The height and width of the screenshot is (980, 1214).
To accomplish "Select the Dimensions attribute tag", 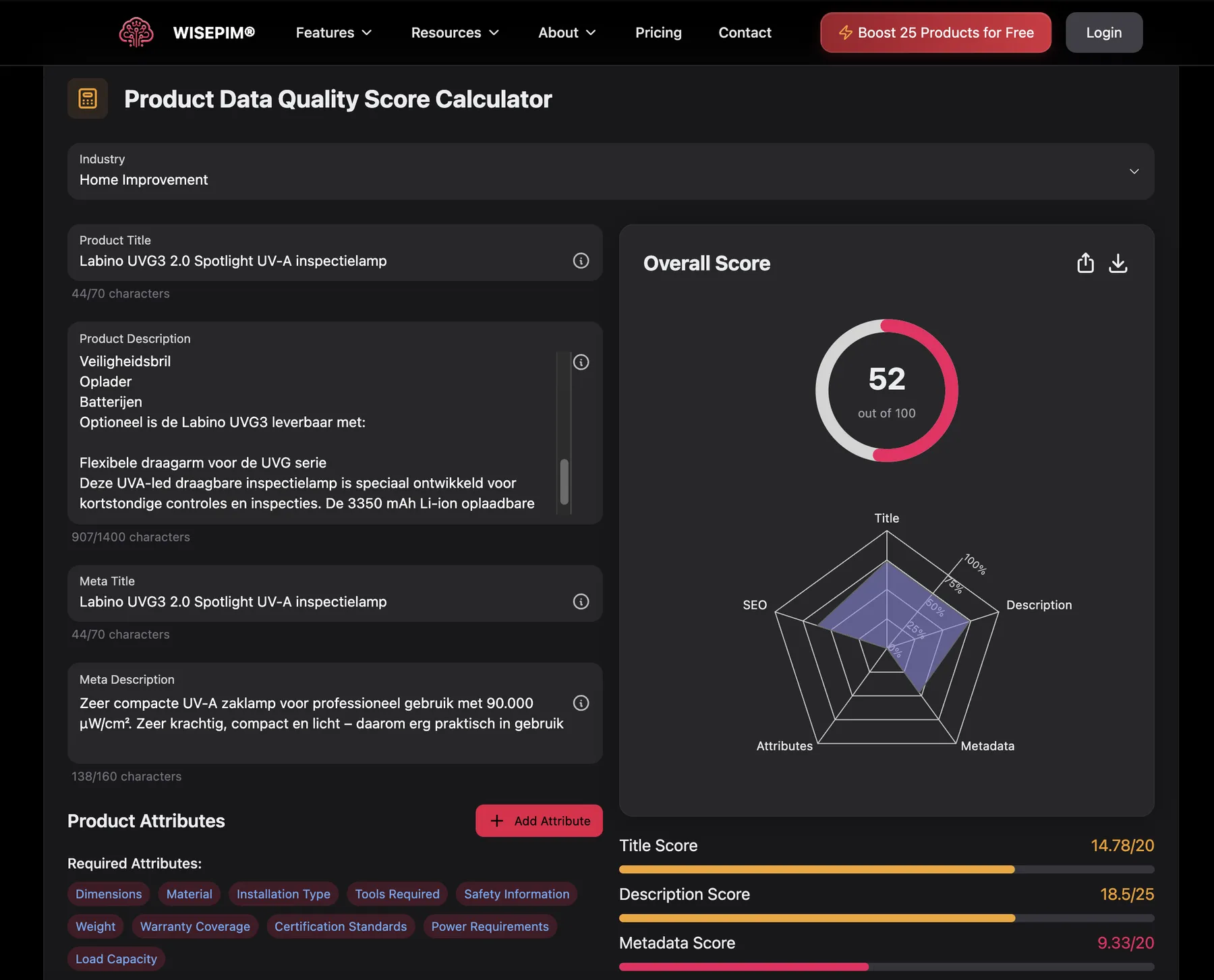I will click(109, 894).
